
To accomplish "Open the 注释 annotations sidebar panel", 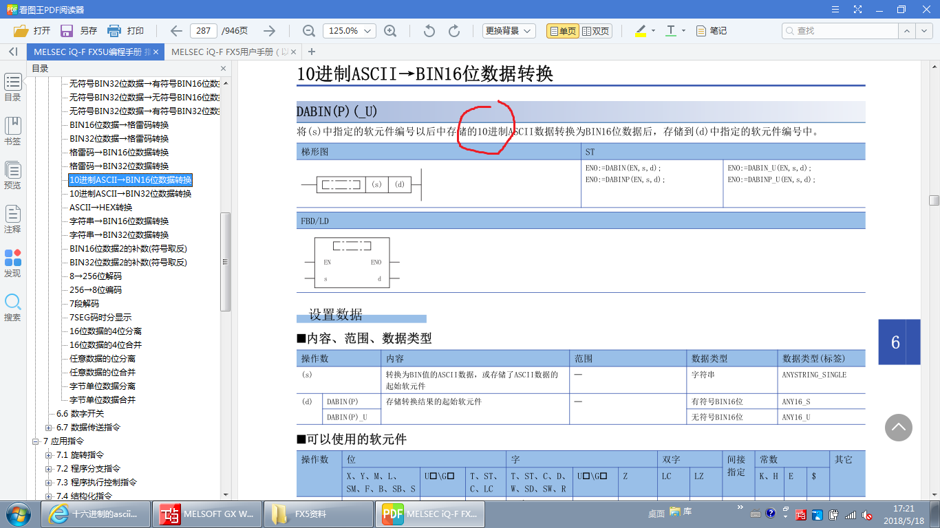I will tap(12, 219).
